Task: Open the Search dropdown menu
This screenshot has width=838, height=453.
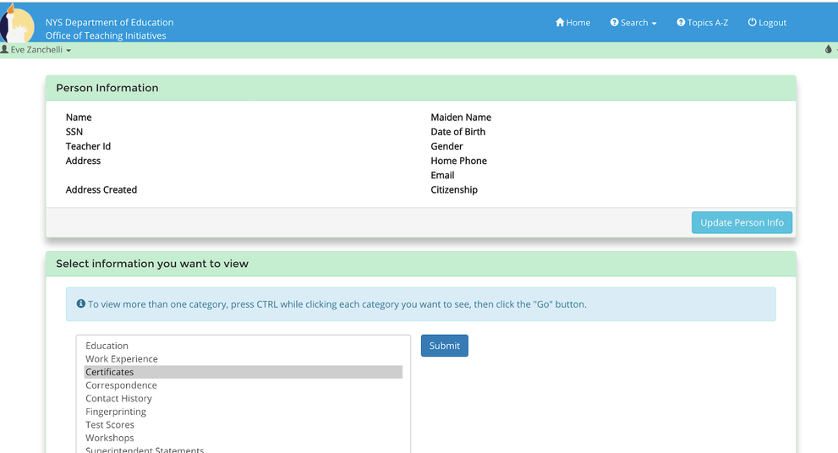Action: 633,23
